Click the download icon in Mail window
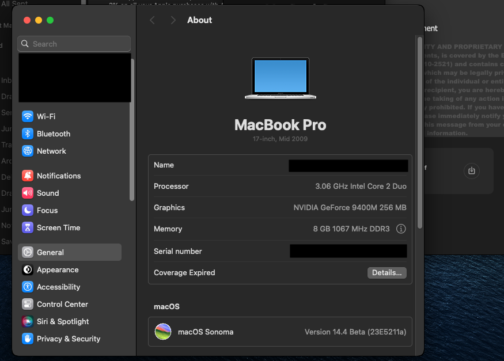Screen dimensions: 504x361 472,170
